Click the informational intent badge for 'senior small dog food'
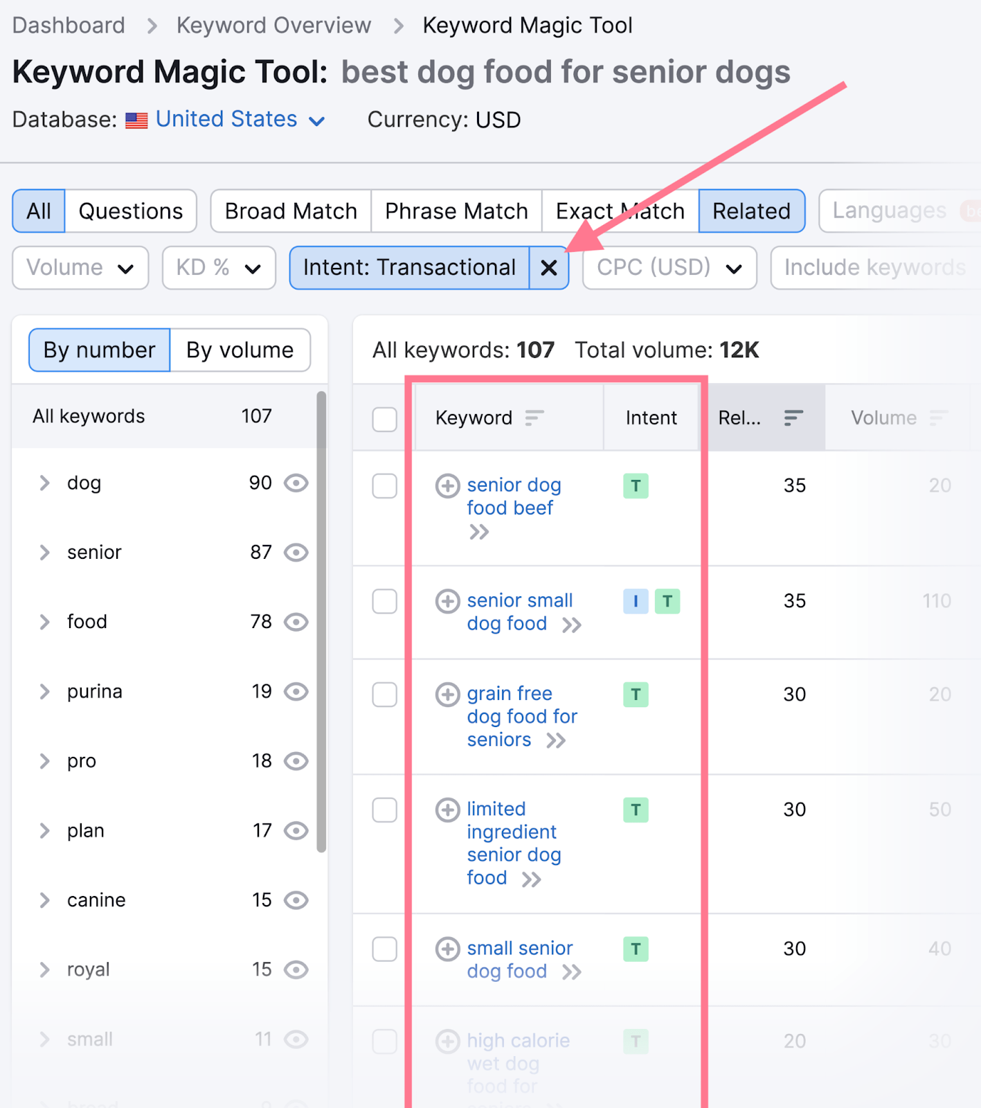Viewport: 981px width, 1108px height. [636, 601]
